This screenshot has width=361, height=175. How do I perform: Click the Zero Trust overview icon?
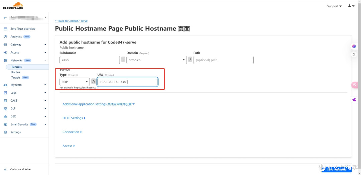(x=6, y=29)
